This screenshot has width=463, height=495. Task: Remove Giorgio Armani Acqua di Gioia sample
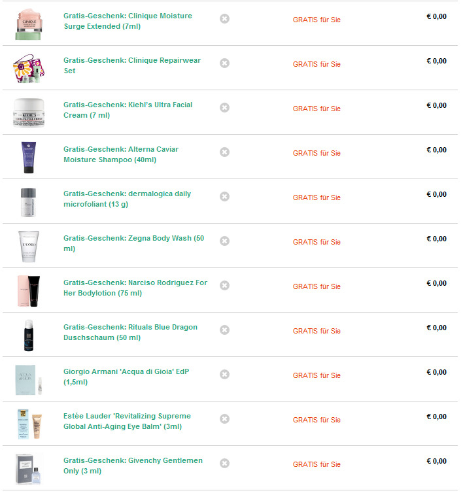224,375
